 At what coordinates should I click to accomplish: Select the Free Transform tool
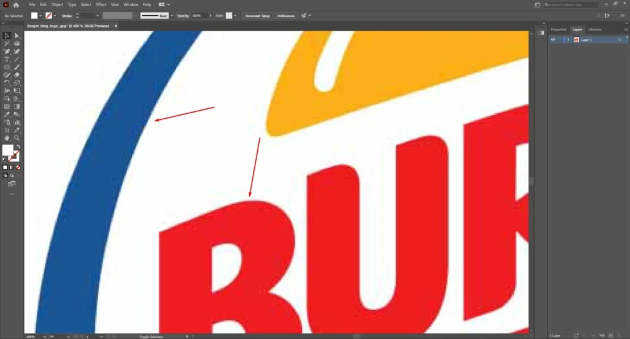[x=17, y=91]
